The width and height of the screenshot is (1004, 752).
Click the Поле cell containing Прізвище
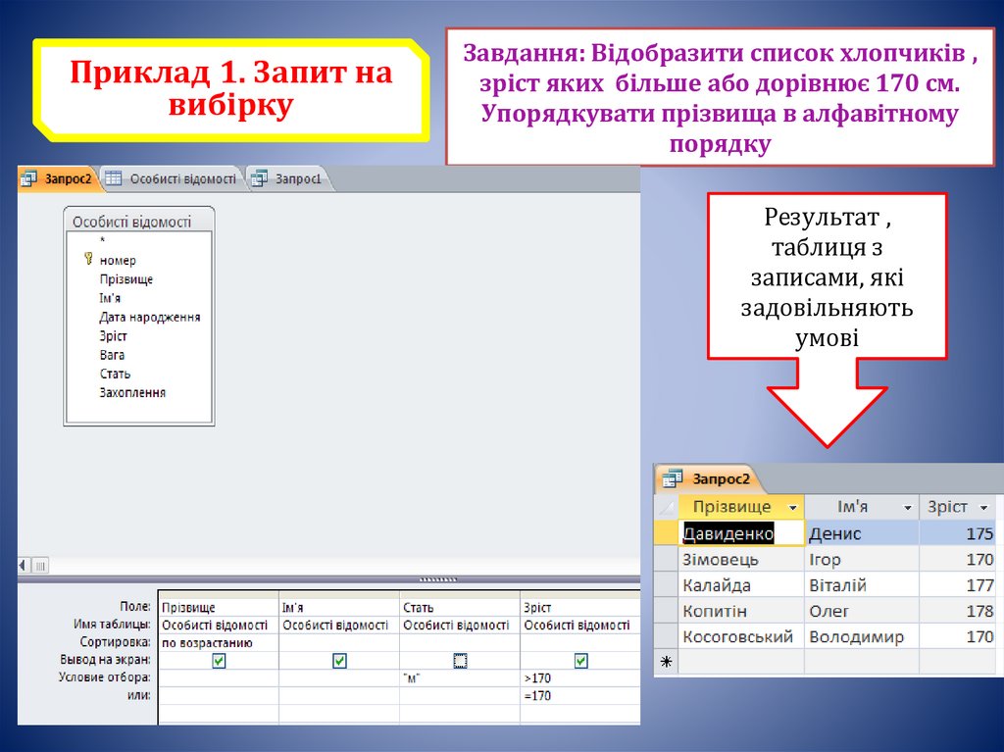pos(219,607)
